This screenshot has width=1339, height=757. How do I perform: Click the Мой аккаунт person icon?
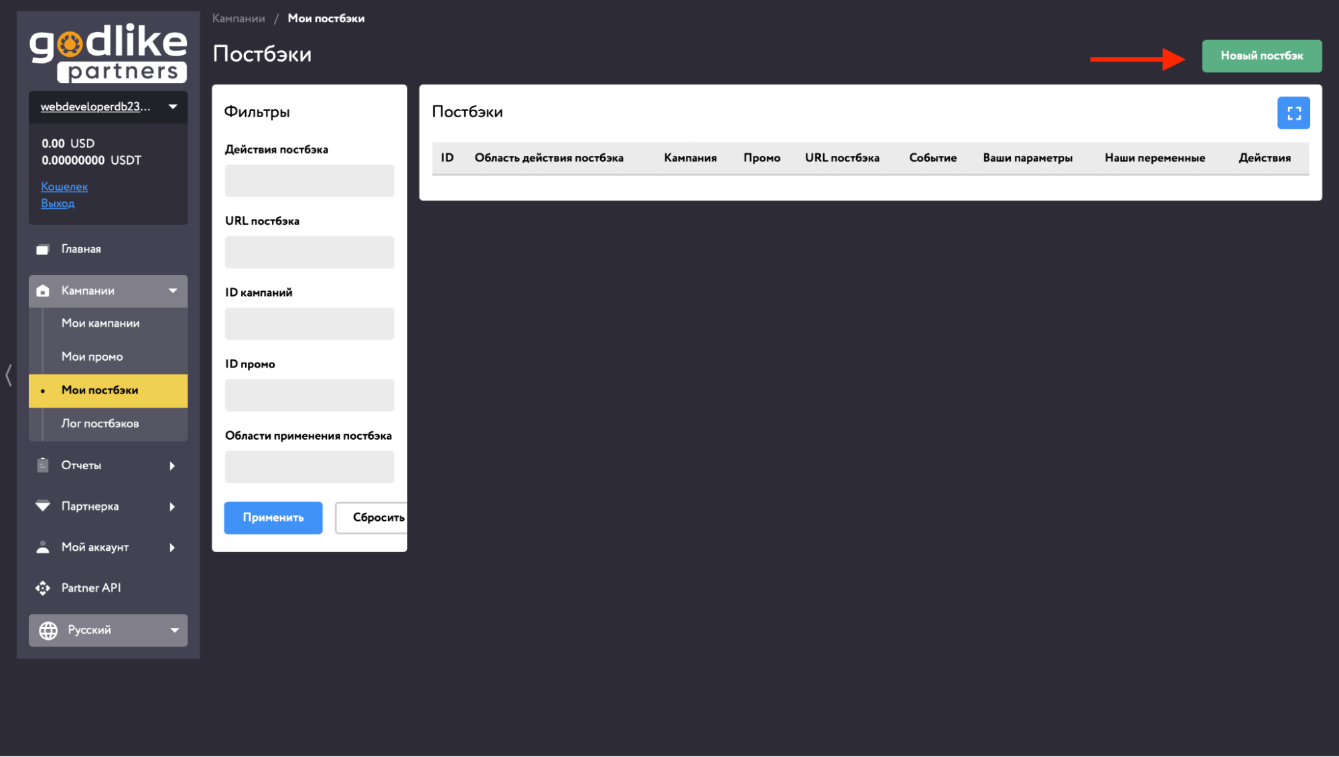[42, 547]
